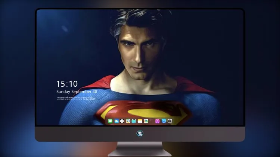Open the blue App Store icon in dock
280x157 pixels.
click(x=164, y=121)
